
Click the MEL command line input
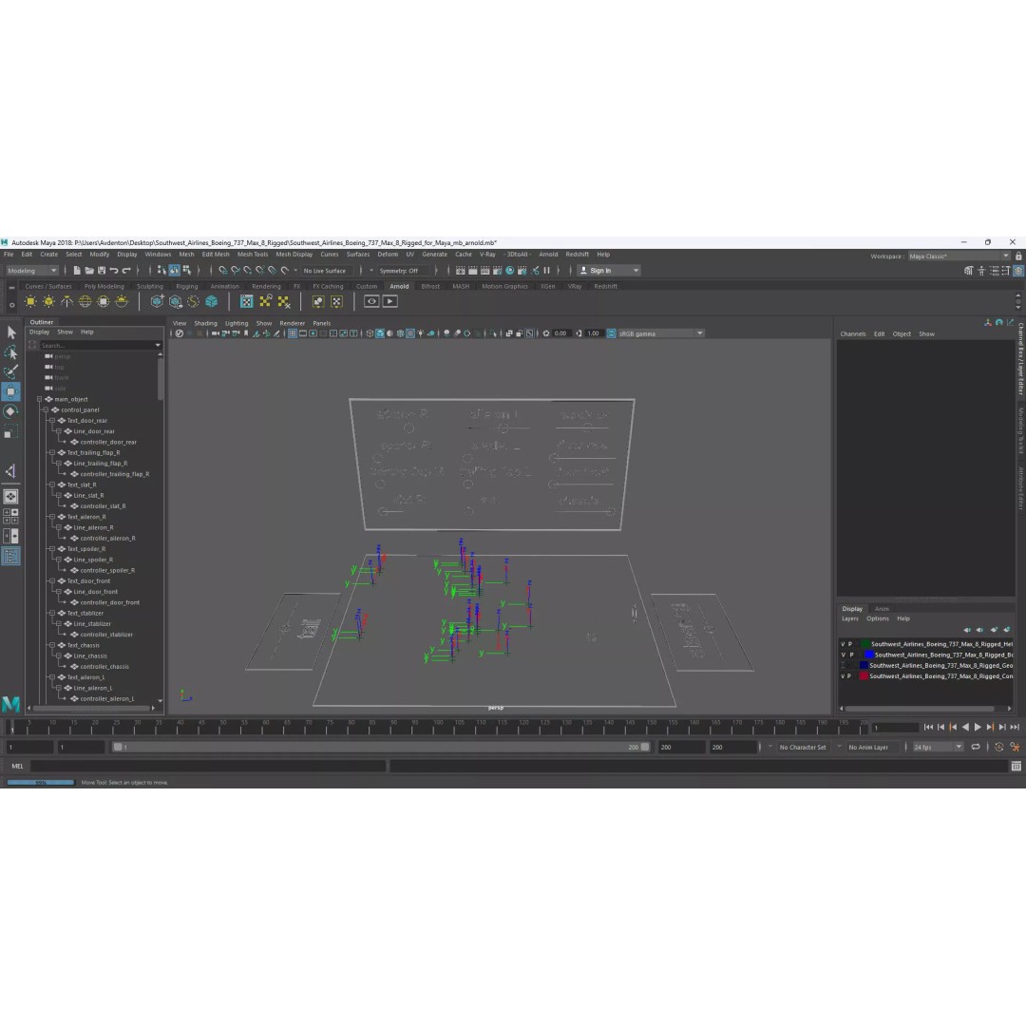point(208,767)
